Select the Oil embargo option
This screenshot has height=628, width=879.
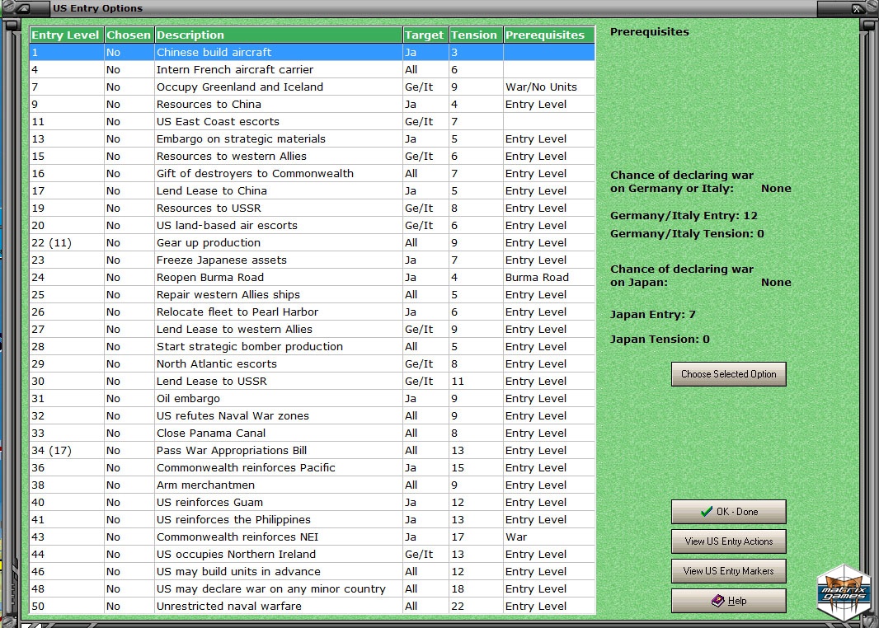(x=313, y=398)
